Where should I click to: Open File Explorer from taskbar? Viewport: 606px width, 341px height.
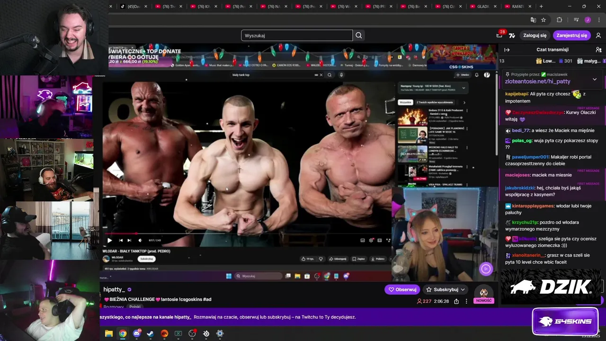108,333
